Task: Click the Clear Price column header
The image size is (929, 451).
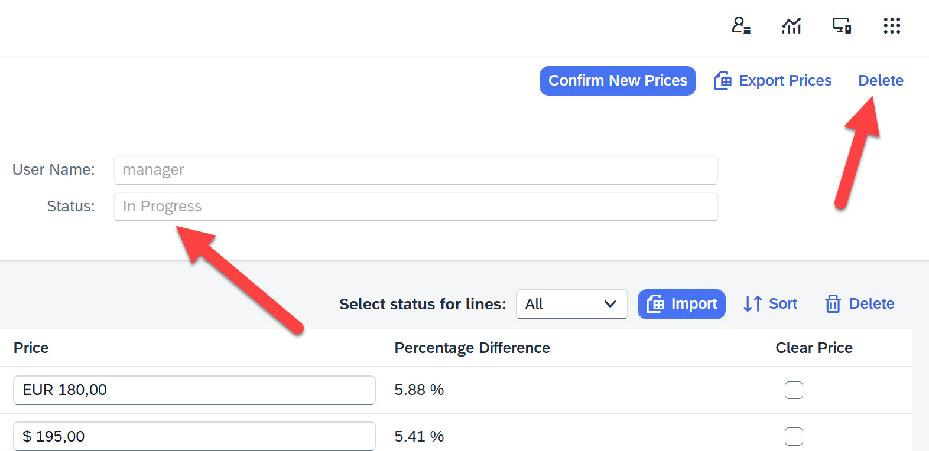Action: pos(814,348)
